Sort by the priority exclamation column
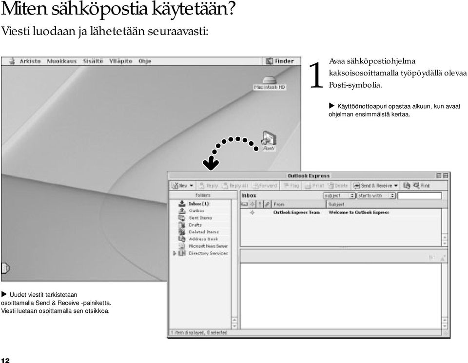 pyautogui.click(x=260, y=204)
